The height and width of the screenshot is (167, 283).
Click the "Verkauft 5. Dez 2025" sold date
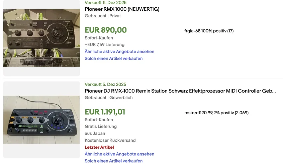(105, 84)
